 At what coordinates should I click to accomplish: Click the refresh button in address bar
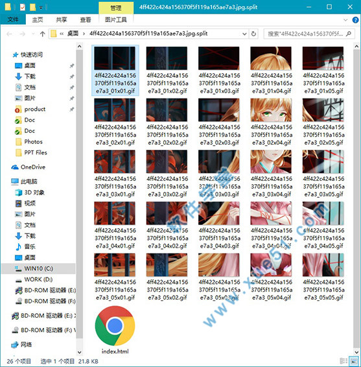tap(253, 34)
